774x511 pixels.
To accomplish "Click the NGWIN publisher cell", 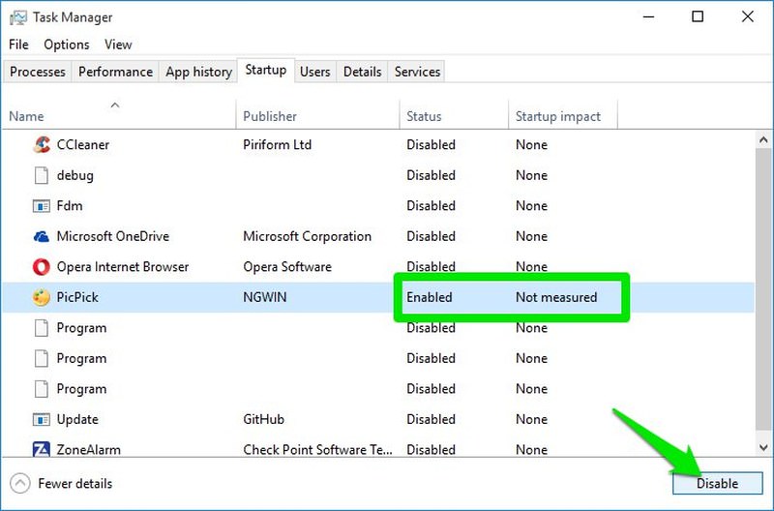I will pos(265,298).
